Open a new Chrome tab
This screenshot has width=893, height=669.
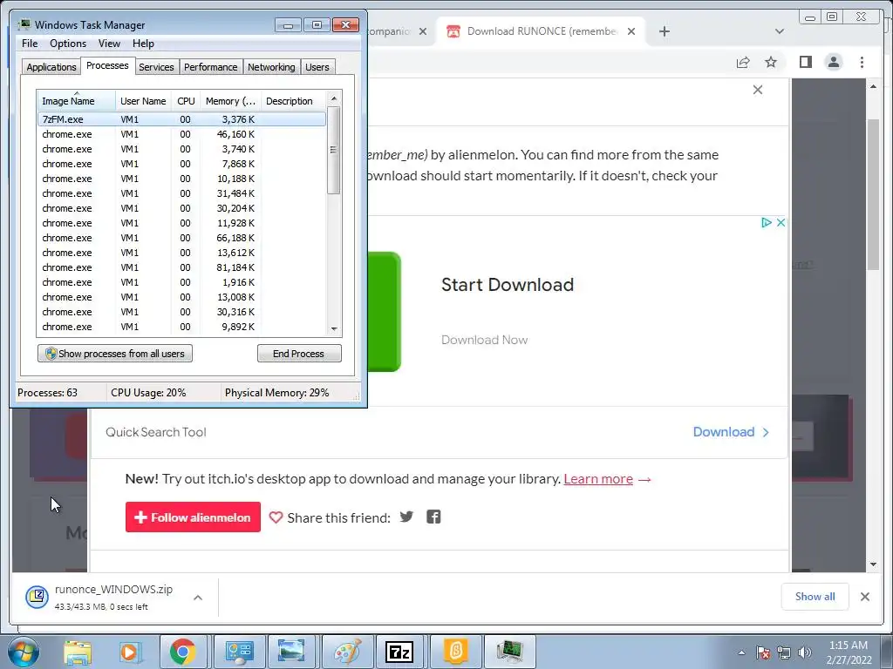click(664, 31)
